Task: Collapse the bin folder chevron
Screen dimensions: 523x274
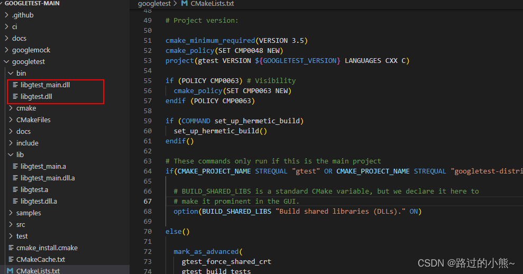Action: click(x=11, y=73)
